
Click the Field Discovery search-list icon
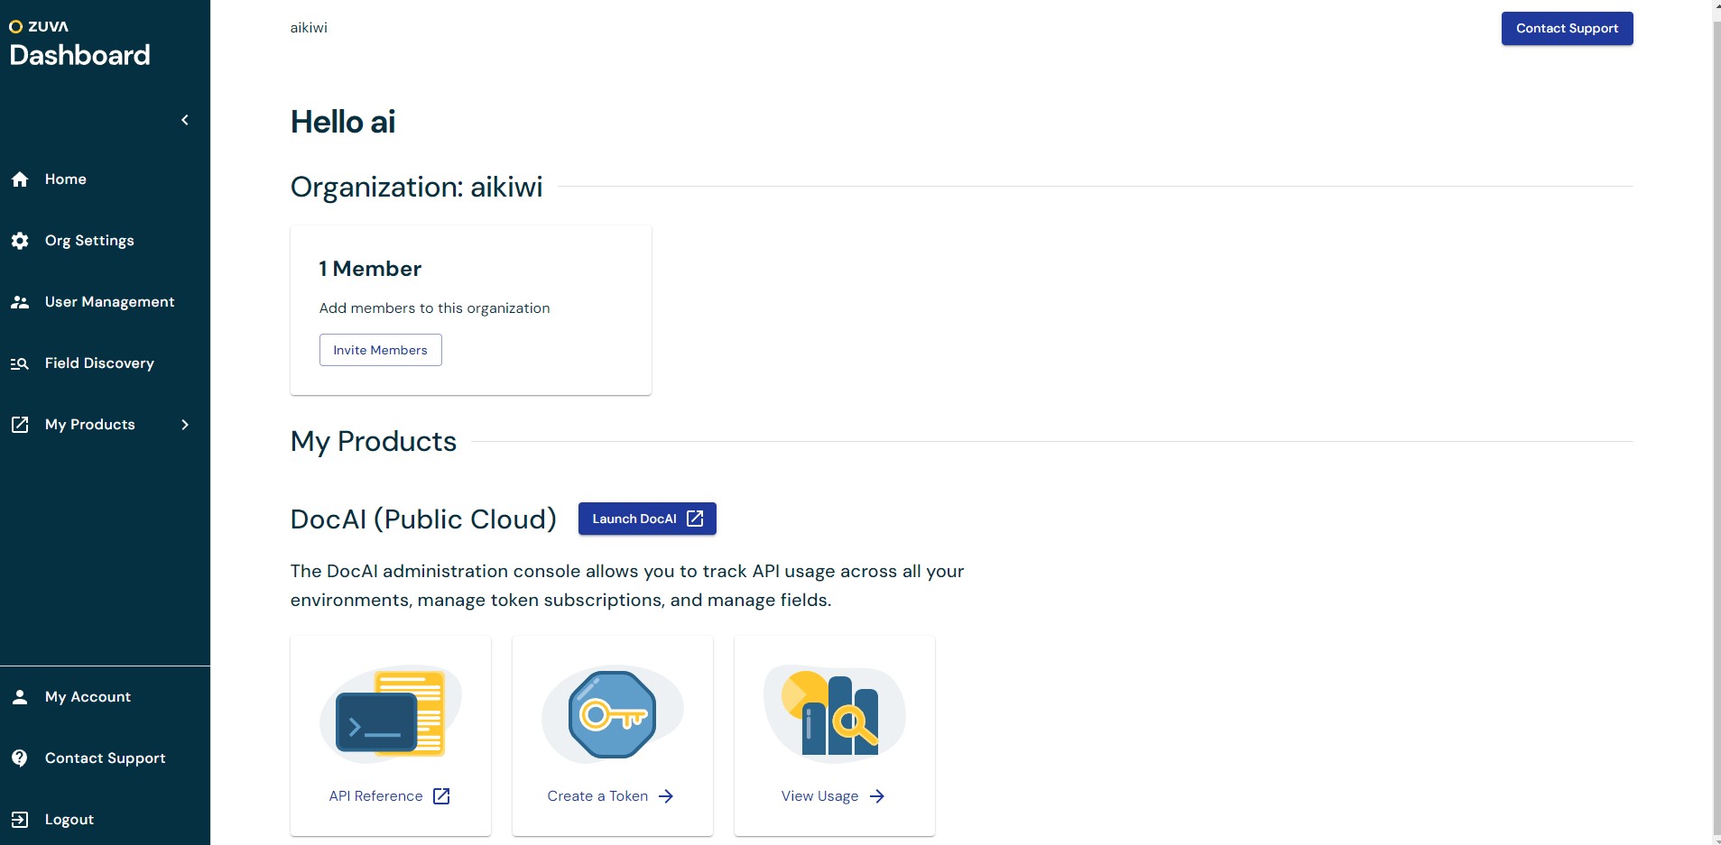pyautogui.click(x=20, y=363)
